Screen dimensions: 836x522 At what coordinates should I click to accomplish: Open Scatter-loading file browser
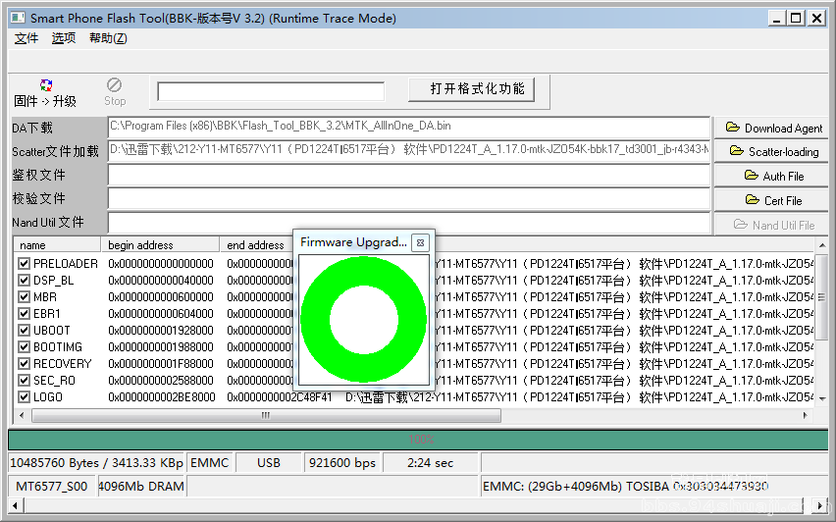pyautogui.click(x=772, y=151)
